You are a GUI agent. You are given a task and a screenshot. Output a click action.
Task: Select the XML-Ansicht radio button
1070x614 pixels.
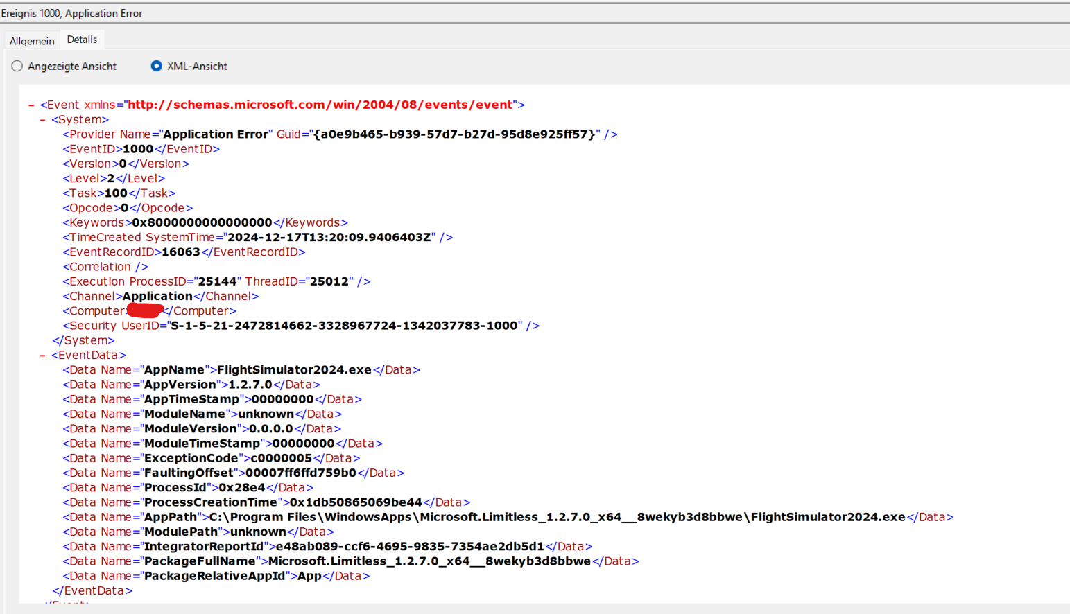[156, 66]
